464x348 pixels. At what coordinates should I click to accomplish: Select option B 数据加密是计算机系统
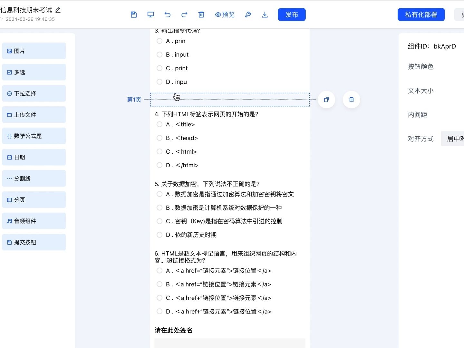159,208
